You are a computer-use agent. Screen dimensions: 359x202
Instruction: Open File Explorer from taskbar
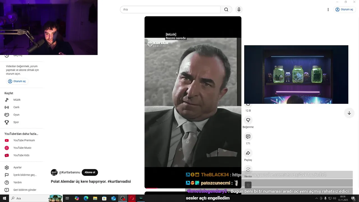point(95,198)
